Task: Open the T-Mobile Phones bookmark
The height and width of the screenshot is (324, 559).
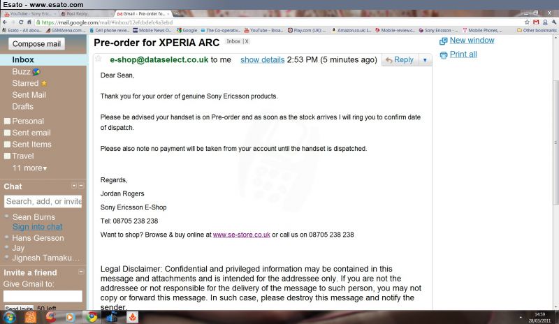Action: [x=483, y=30]
